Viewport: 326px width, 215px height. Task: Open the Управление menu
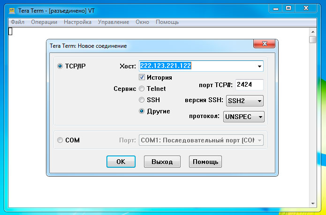point(114,22)
